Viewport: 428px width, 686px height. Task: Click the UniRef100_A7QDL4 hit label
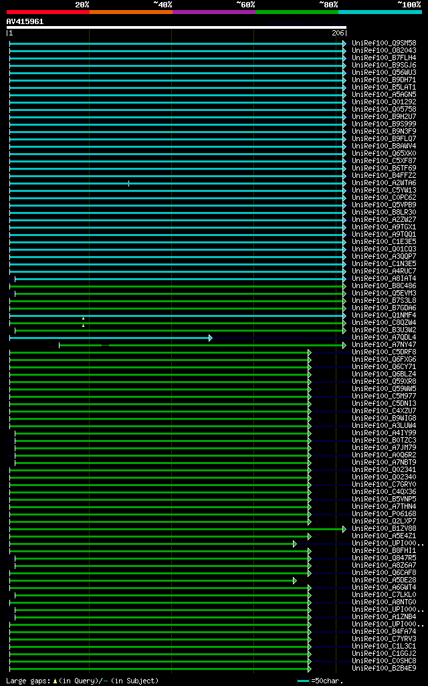coord(385,337)
